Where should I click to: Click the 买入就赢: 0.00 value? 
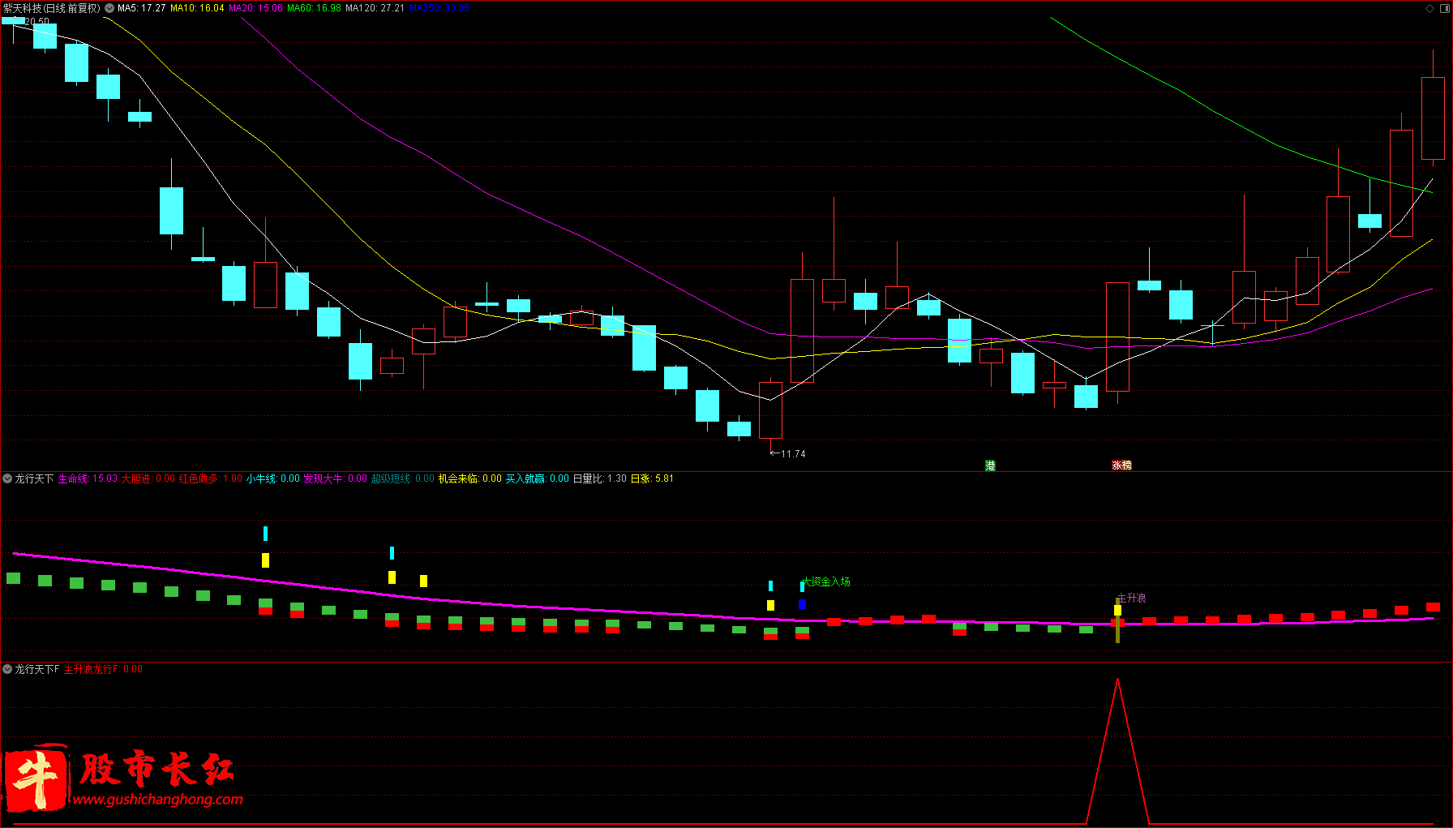pos(538,478)
